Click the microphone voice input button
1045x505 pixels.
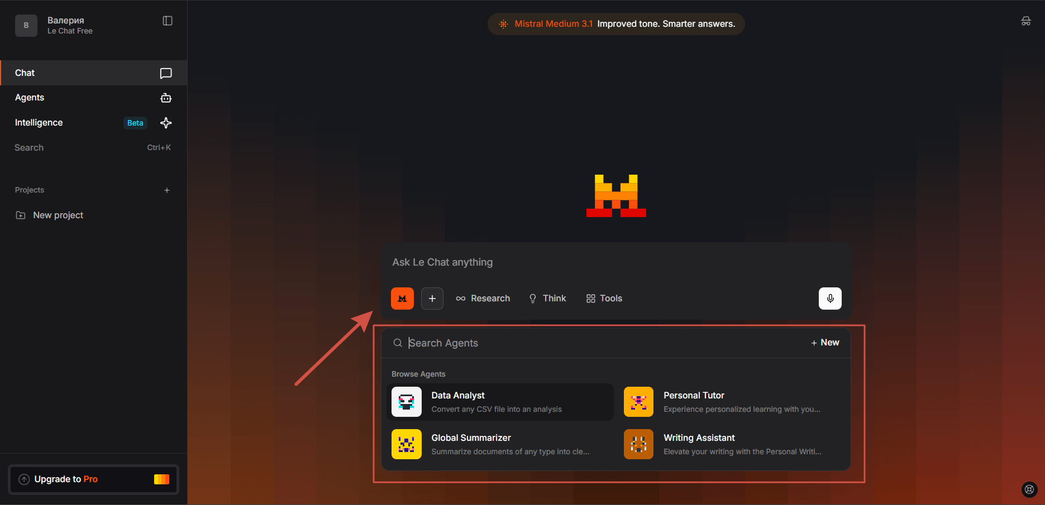click(831, 299)
